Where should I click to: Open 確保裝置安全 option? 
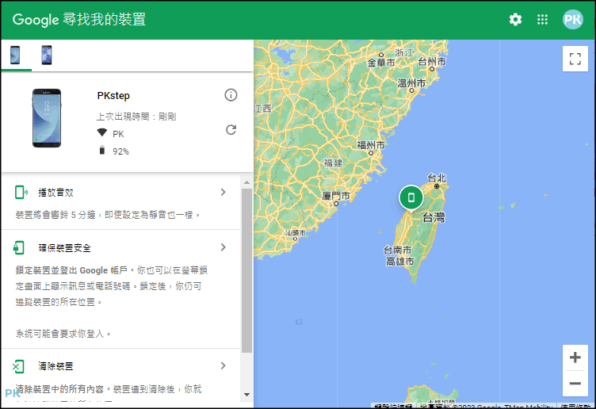tap(121, 289)
